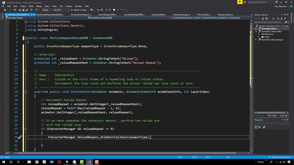Switch to the Team Explorer tab
The height and width of the screenshot is (165, 294).
(272, 115)
